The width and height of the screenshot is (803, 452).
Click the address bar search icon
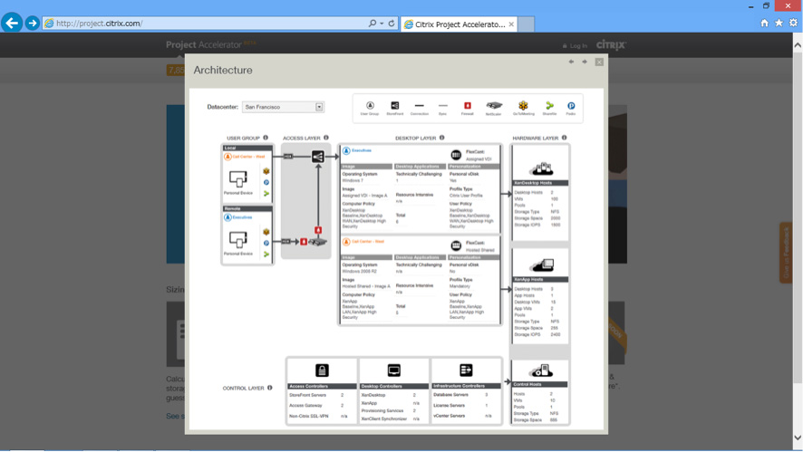372,24
